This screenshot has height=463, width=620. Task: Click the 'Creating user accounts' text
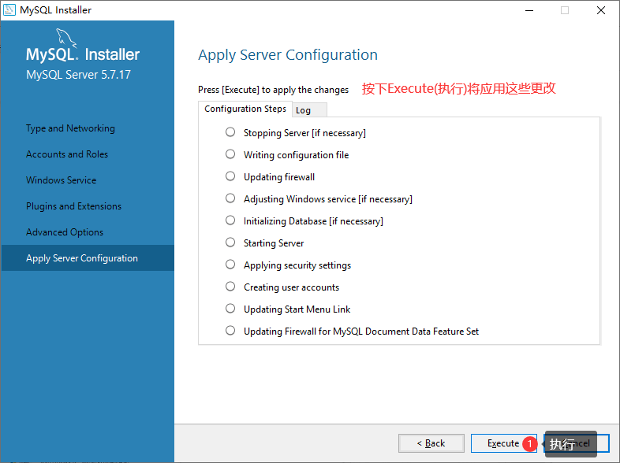click(291, 287)
